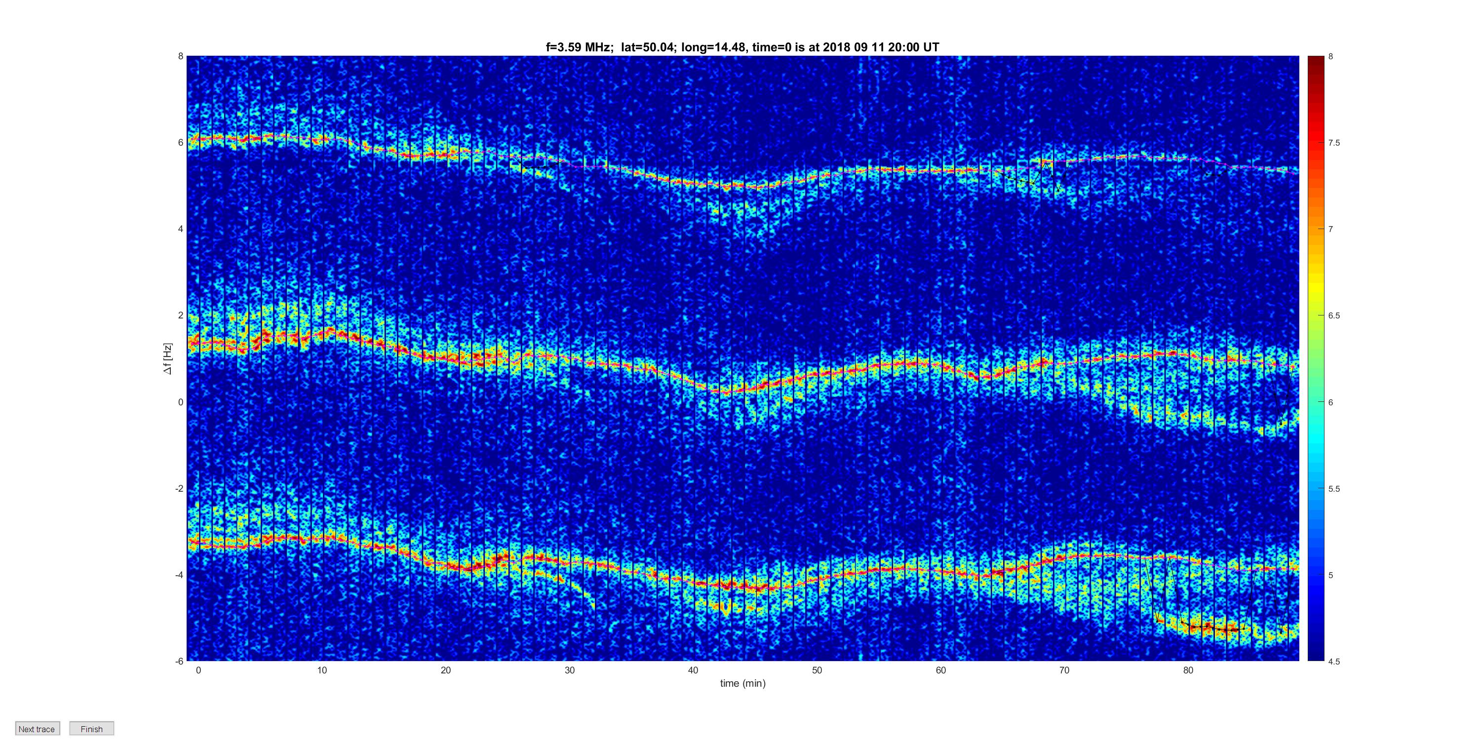Click the Finish button

91,729
